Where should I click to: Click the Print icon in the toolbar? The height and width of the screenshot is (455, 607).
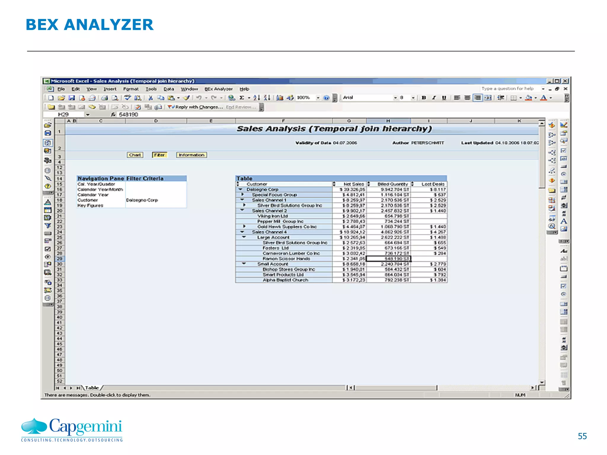point(104,98)
